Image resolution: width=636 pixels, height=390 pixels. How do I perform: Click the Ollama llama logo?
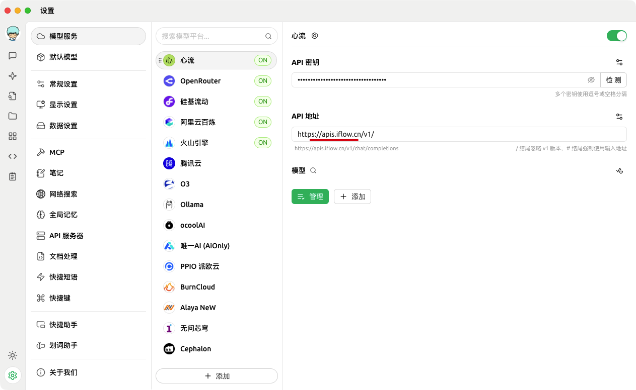tap(169, 205)
